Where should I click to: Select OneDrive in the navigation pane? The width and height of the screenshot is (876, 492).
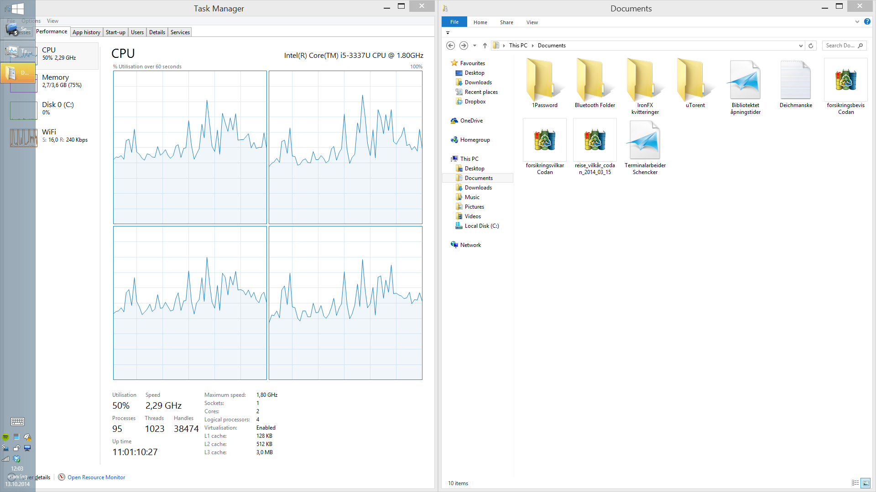pyautogui.click(x=471, y=120)
